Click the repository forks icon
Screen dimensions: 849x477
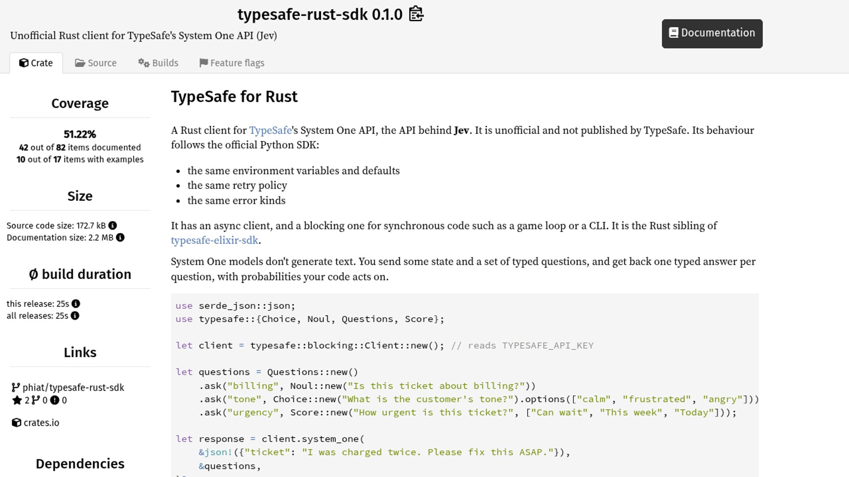(36, 401)
